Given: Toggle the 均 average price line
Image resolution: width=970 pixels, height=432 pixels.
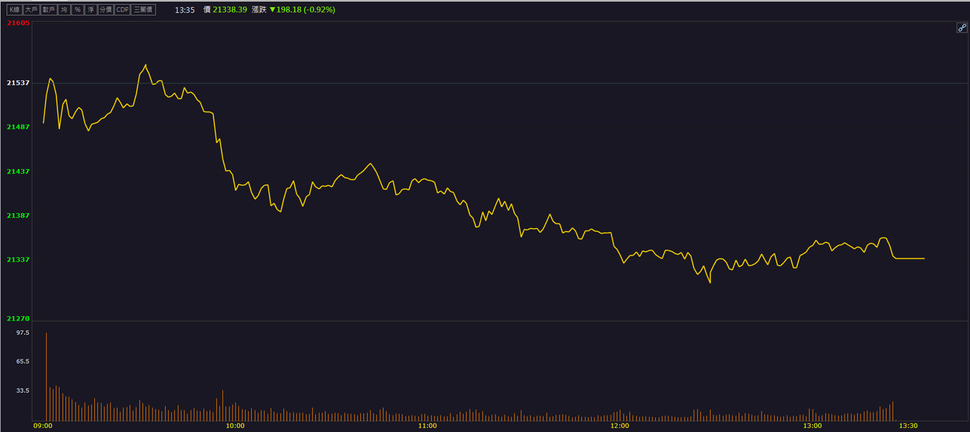Looking at the screenshot, I should [x=64, y=10].
